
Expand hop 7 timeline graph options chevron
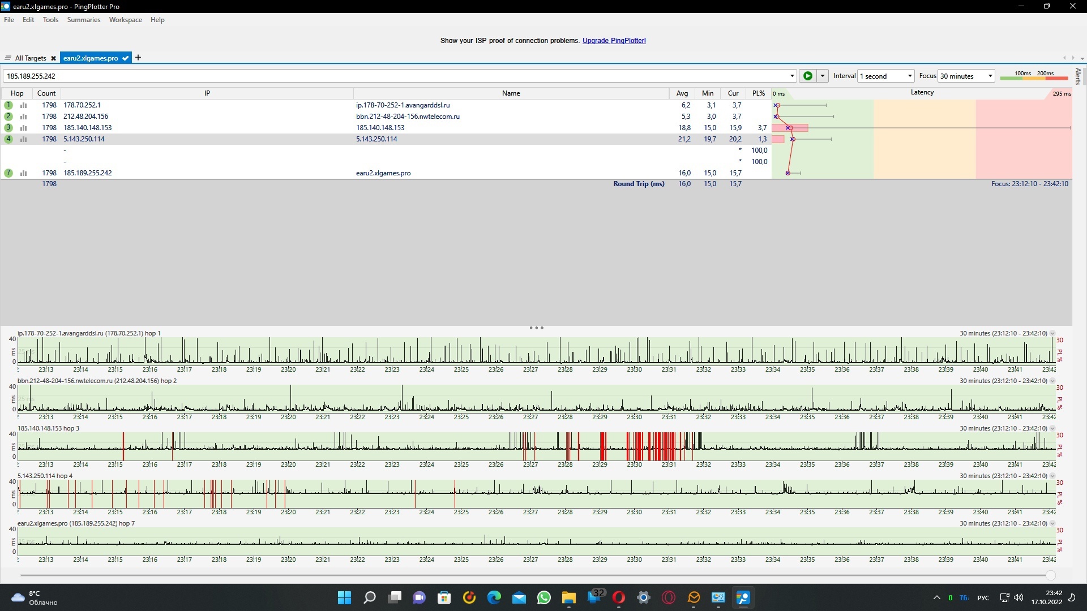tap(1052, 524)
